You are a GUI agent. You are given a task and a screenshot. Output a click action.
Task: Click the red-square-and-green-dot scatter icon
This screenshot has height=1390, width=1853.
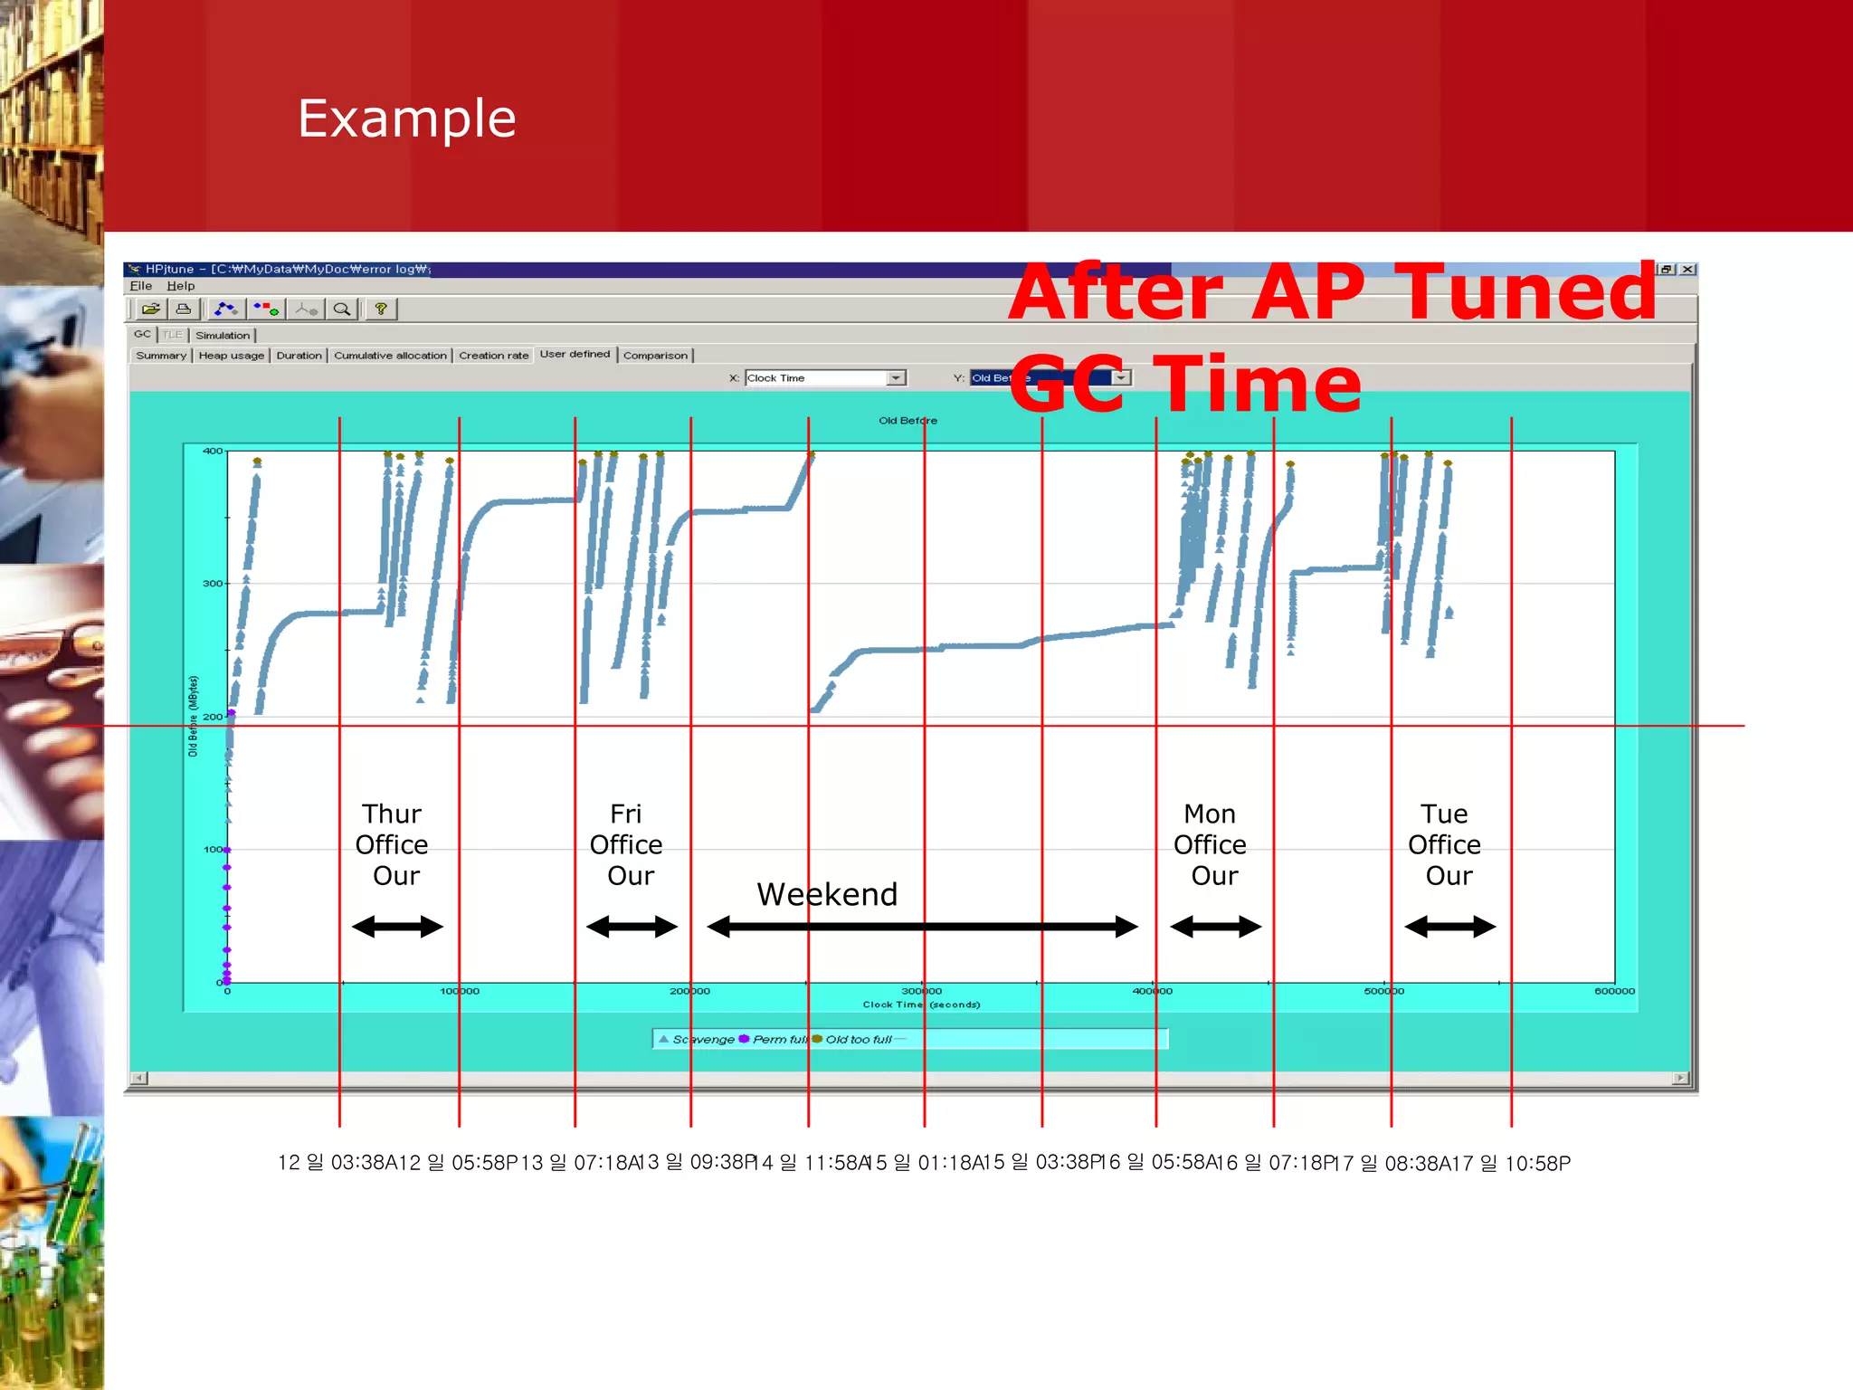pos(266,309)
